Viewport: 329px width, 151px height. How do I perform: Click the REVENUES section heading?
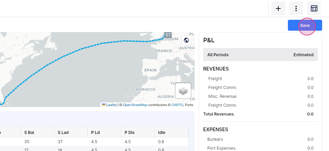tap(216, 69)
